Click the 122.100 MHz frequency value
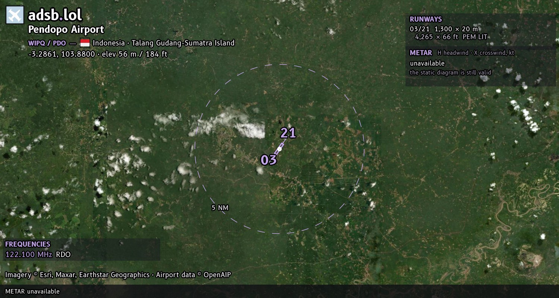The image size is (559, 298). click(x=29, y=255)
